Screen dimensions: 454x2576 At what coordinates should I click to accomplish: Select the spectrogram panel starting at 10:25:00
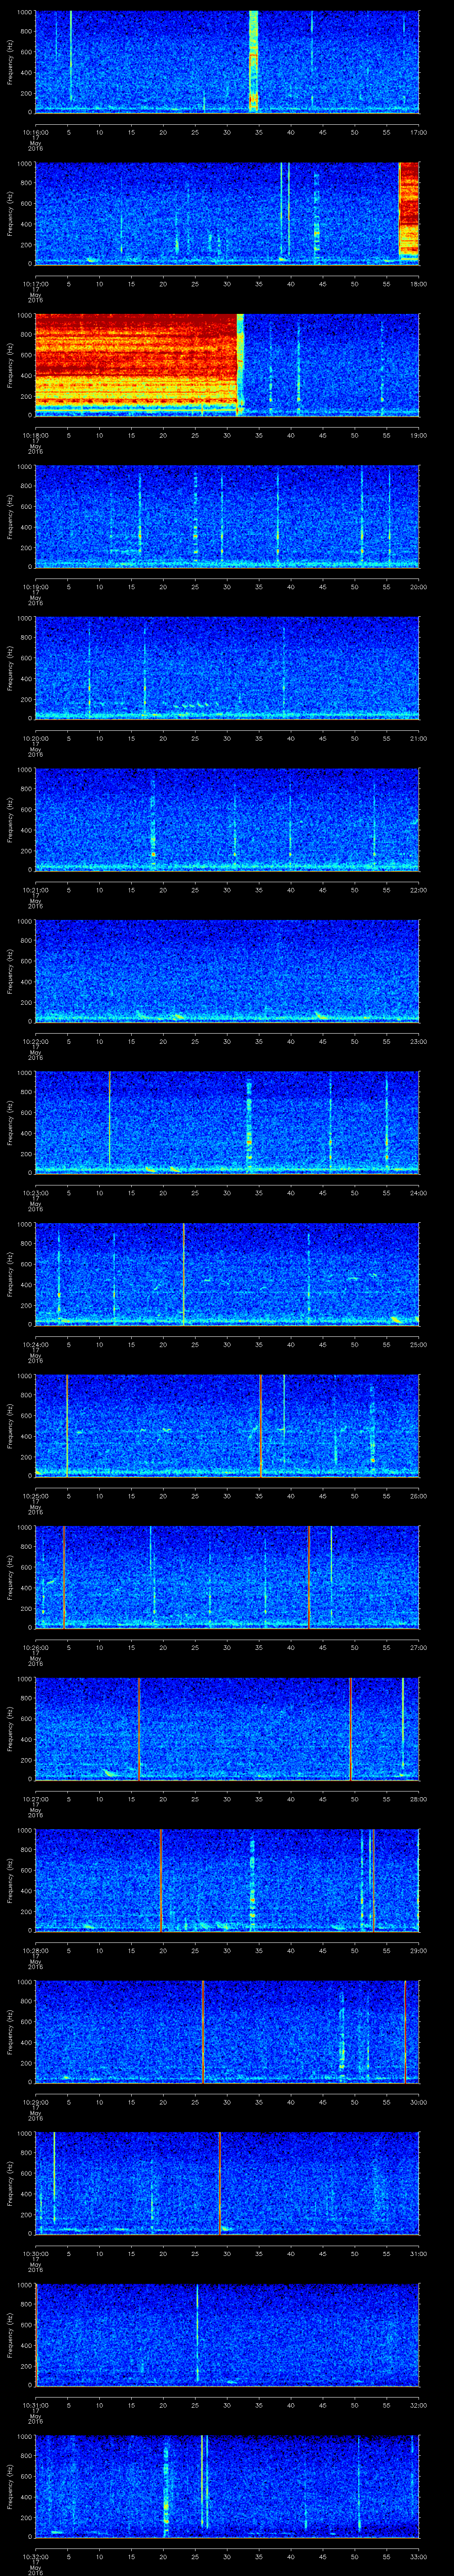227,1425
